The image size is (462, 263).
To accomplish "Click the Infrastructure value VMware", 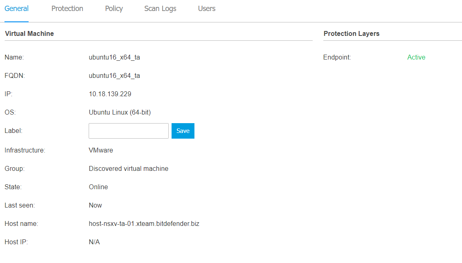I will (101, 150).
